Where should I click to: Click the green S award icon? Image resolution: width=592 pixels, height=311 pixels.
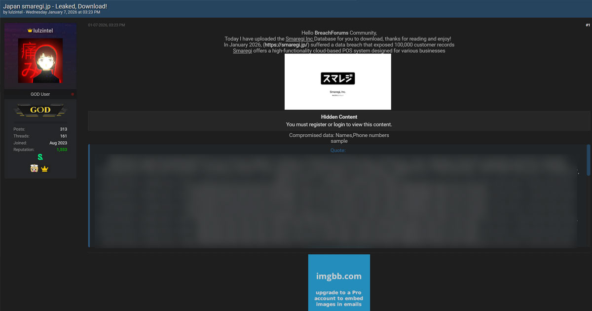40,157
